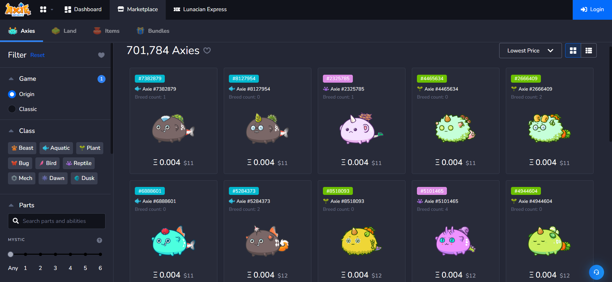
Task: Click the reptile class icon beside Axie #5101465
Action: tap(420, 201)
